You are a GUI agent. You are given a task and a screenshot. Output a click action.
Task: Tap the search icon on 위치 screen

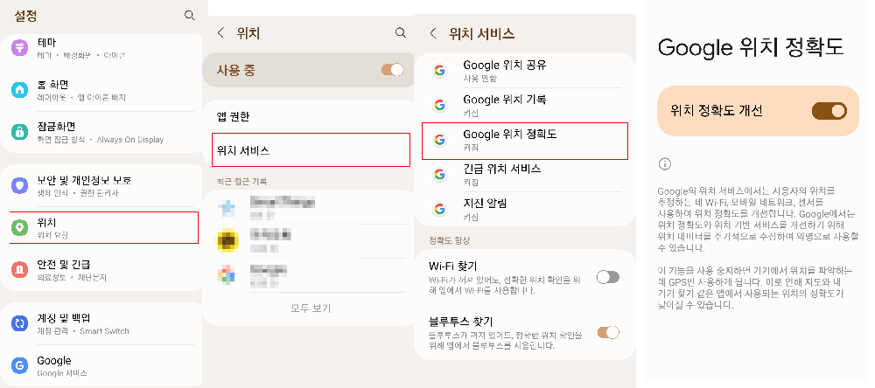[400, 33]
